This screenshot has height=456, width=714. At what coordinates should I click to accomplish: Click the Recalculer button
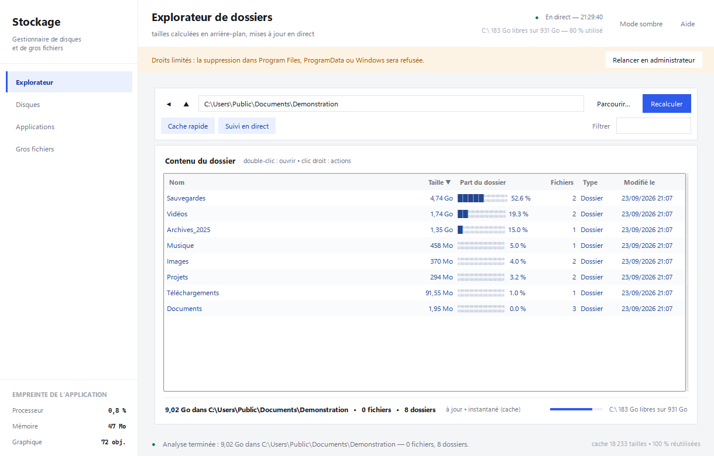(667, 104)
